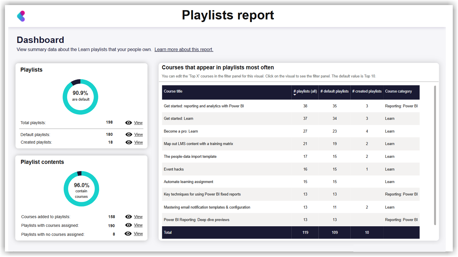Sort table by Course title header

173,91
